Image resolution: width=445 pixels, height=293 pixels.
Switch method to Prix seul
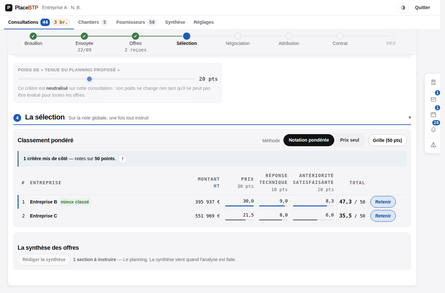pyautogui.click(x=350, y=140)
